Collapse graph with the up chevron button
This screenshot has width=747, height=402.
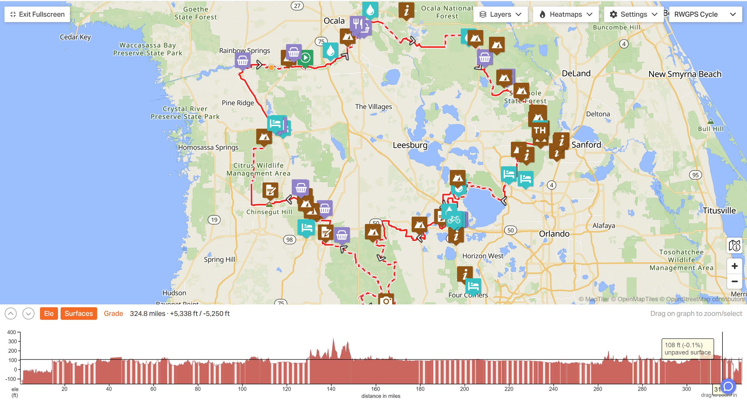point(11,314)
